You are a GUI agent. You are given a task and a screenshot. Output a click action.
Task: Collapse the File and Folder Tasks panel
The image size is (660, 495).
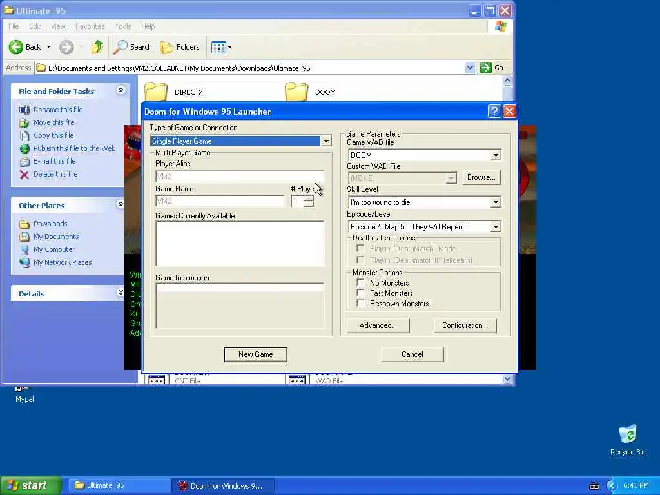(x=121, y=90)
